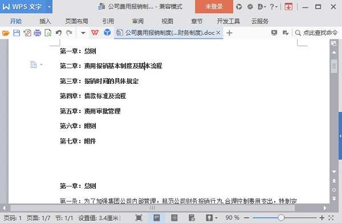This screenshot has height=223, width=342.
Task: Expand the eye protection mode dropdown arrow
Action: [216, 218]
